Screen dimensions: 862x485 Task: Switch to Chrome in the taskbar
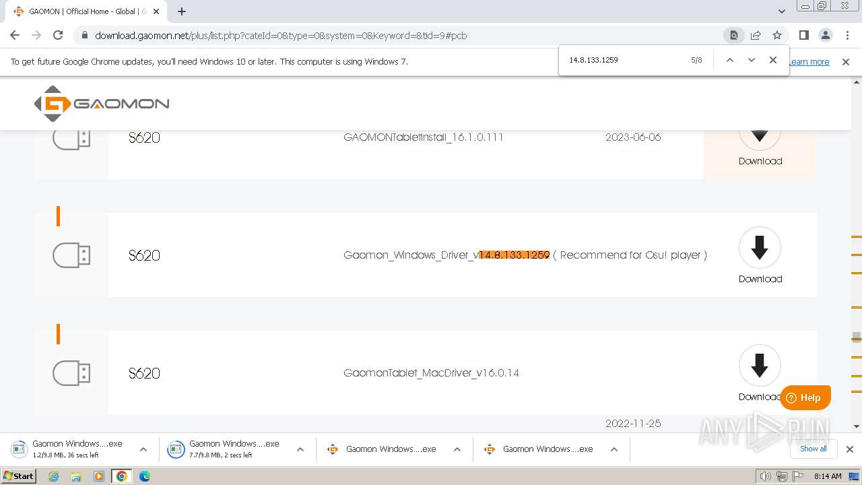(x=122, y=476)
